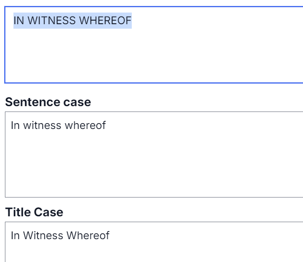Click the "In witness whereof" sentence case result
303x262 pixels.
pos(58,125)
